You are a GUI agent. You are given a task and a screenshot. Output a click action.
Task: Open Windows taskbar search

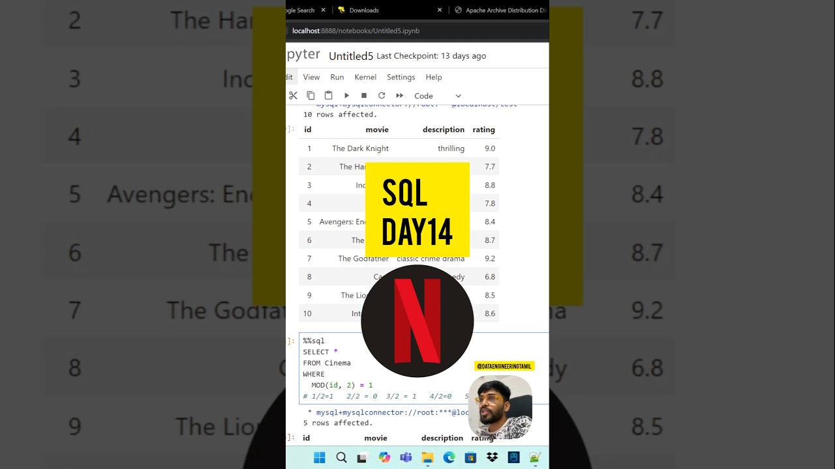[x=341, y=457]
